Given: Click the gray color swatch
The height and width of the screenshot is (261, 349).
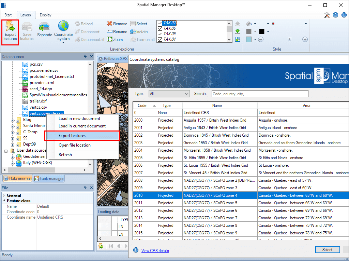Looking at the screenshot, I should coord(249,31).
